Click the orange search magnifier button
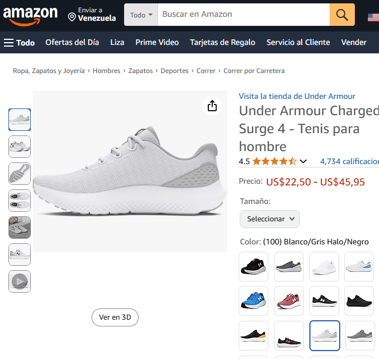The height and width of the screenshot is (359, 379). [342, 15]
